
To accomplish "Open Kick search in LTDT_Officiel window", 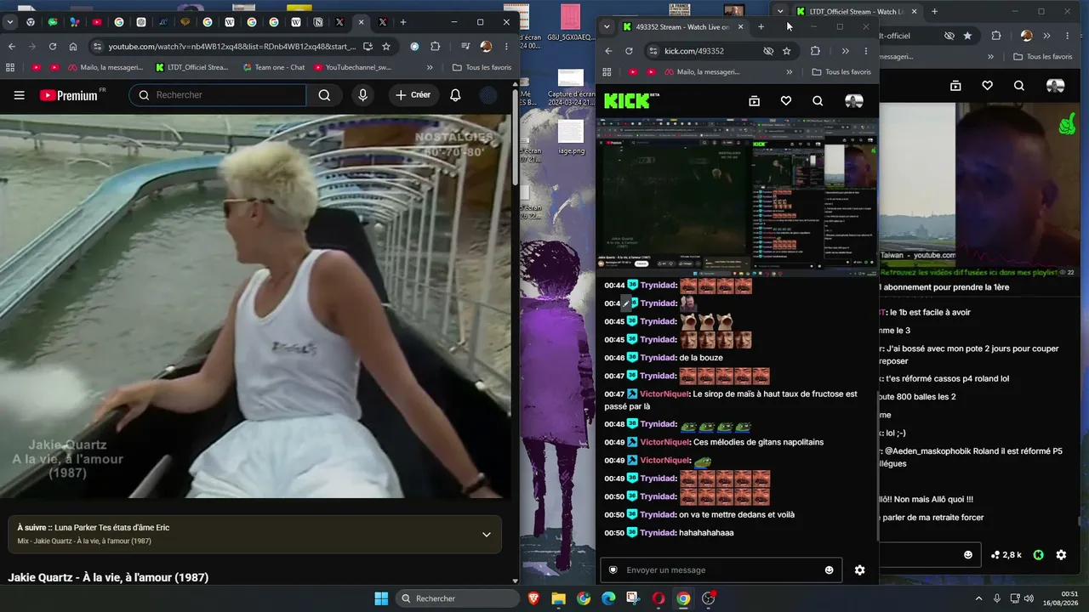I will tap(1019, 86).
